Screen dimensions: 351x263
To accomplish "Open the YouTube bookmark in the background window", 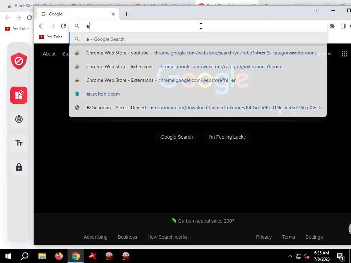I will (x=17, y=29).
